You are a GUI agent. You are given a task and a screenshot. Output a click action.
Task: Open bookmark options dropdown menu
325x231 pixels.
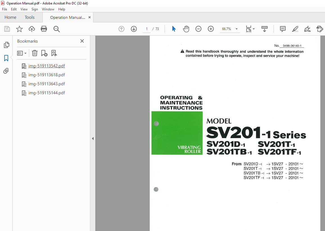point(22,53)
